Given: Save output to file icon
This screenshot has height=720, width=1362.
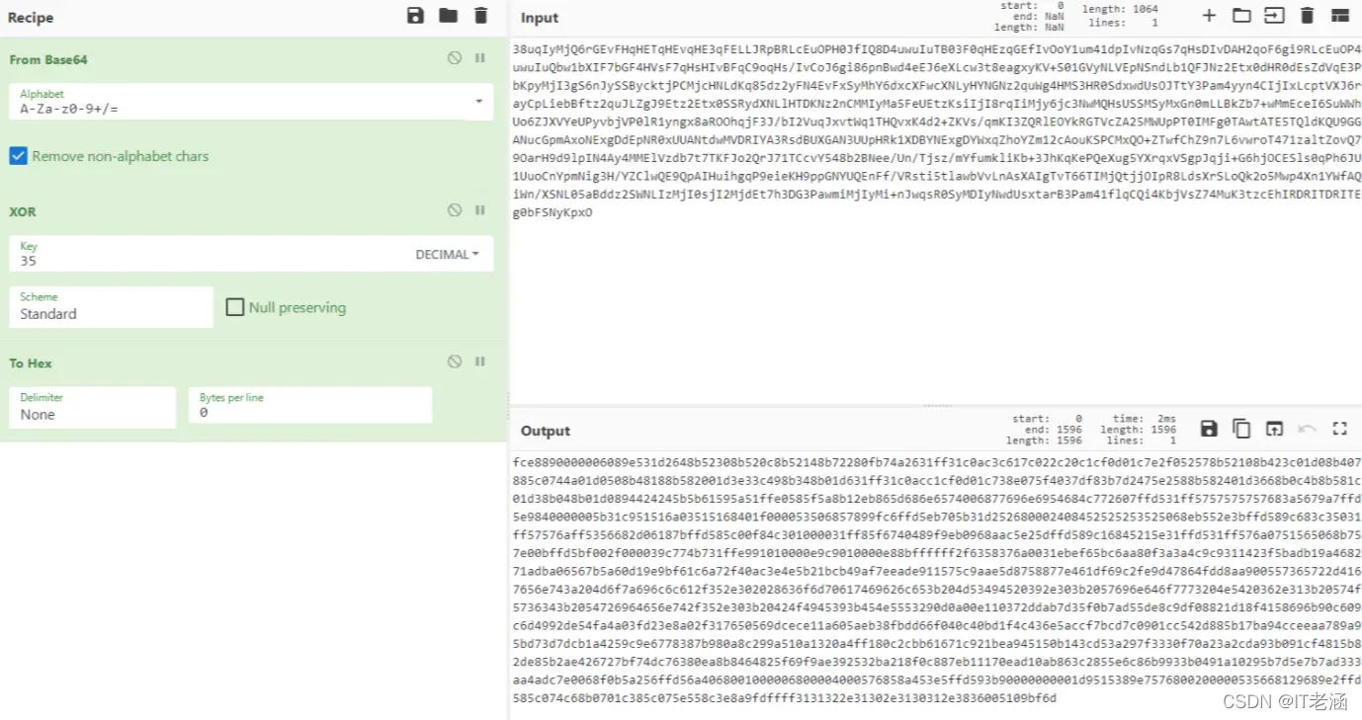Looking at the screenshot, I should tap(1209, 428).
